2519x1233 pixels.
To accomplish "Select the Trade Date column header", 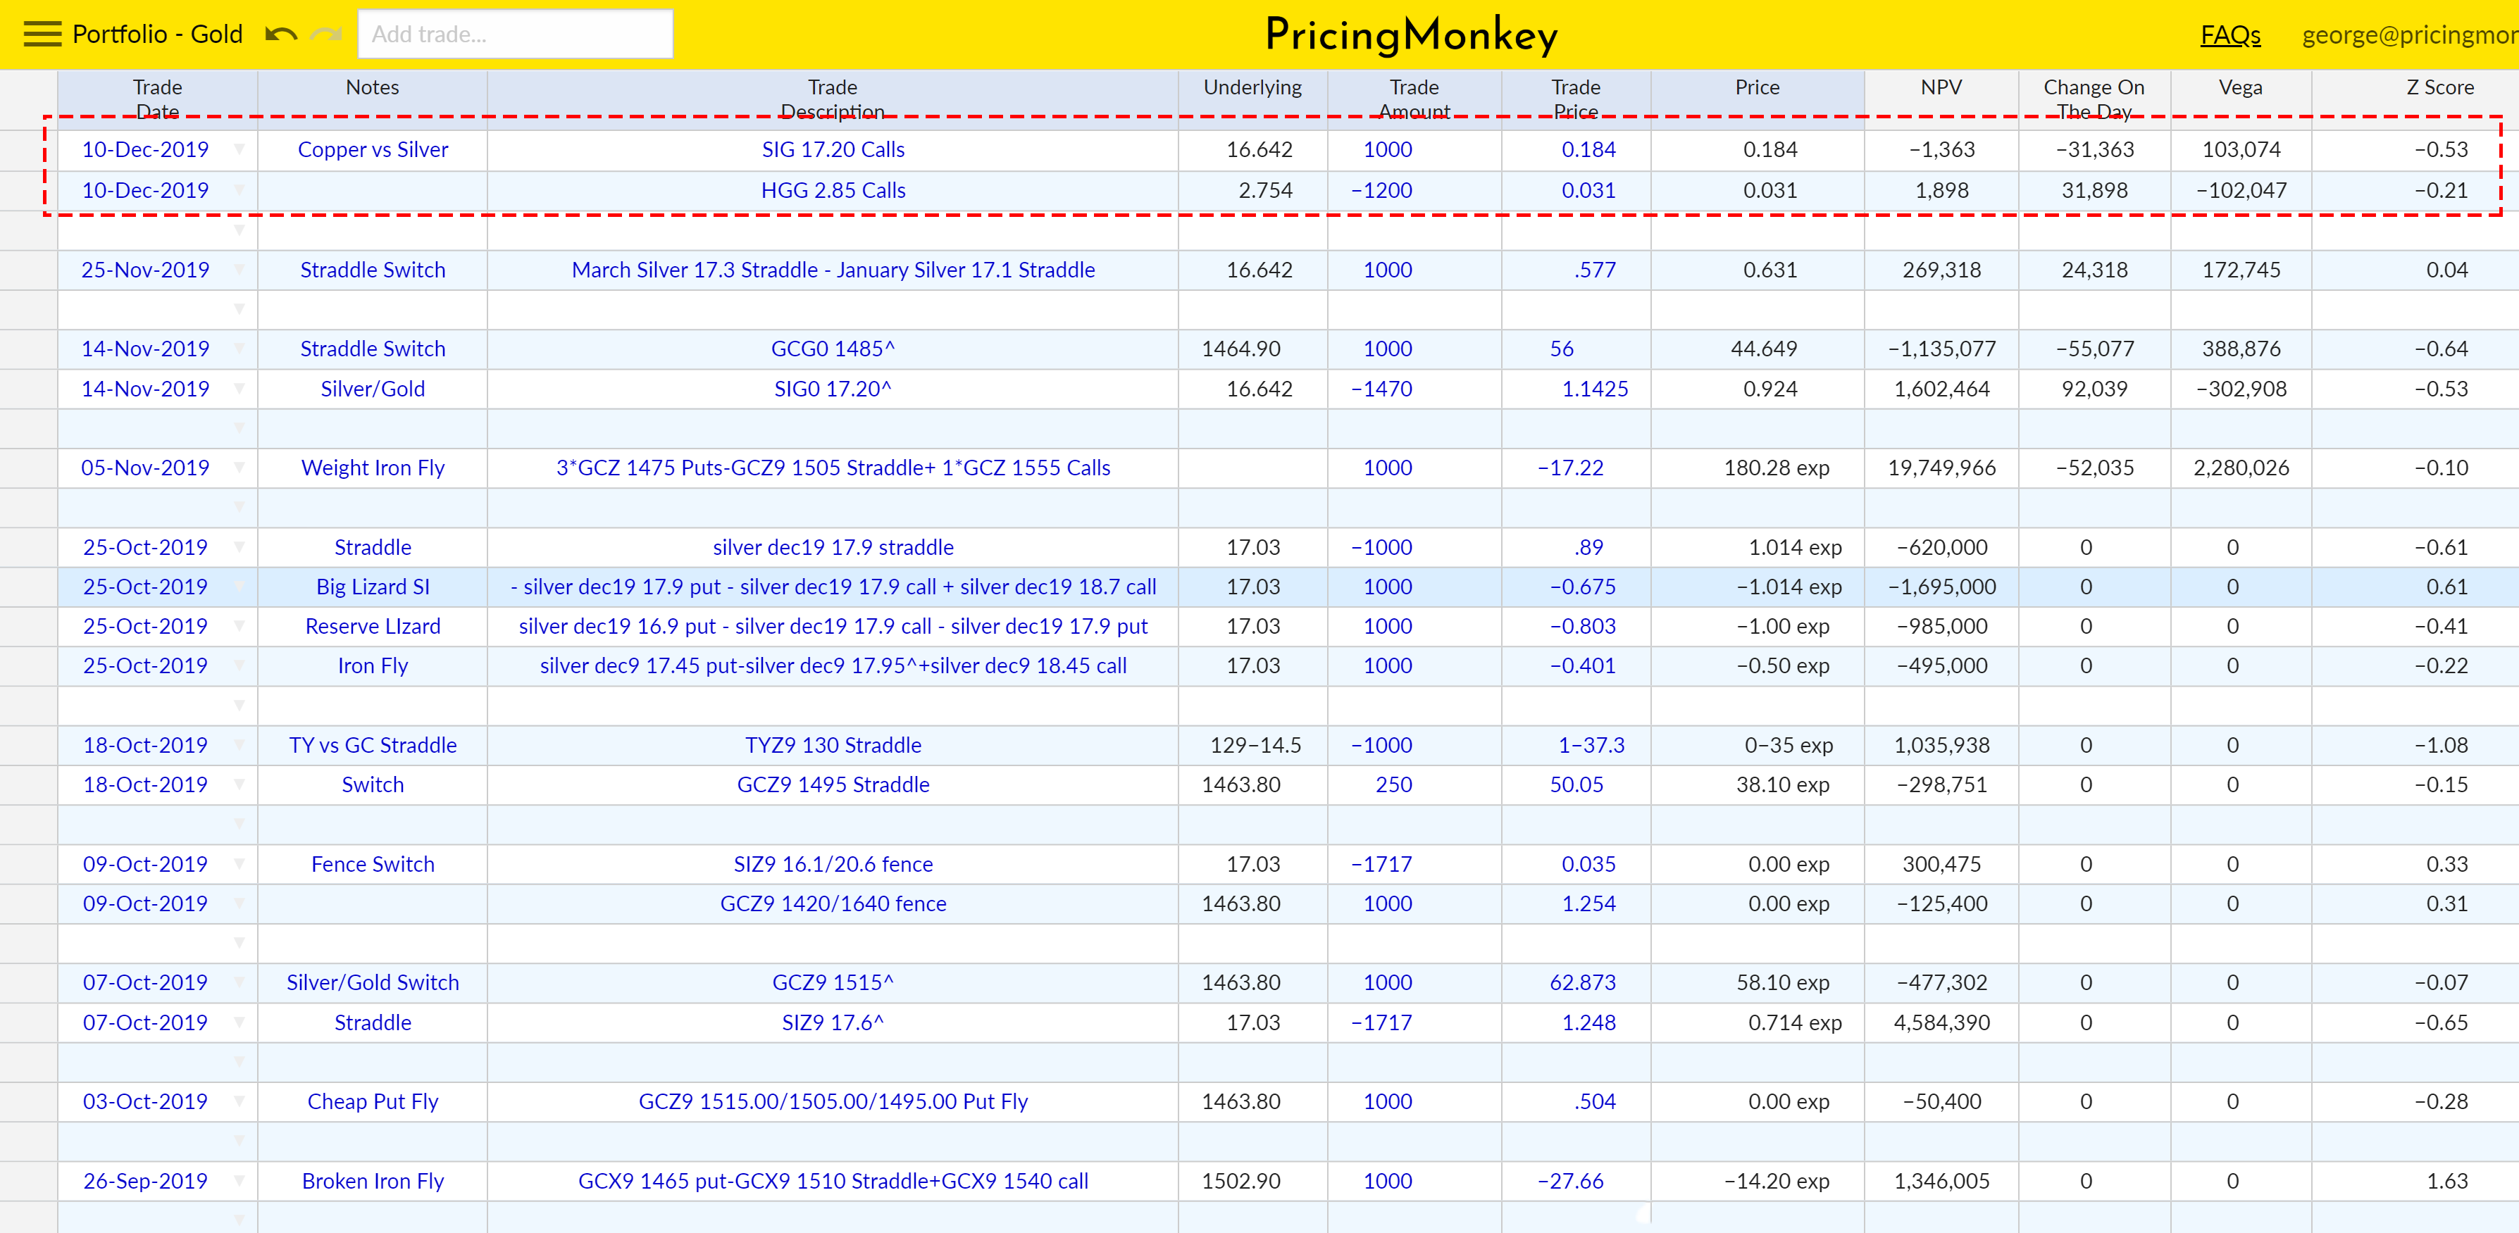I will point(158,99).
